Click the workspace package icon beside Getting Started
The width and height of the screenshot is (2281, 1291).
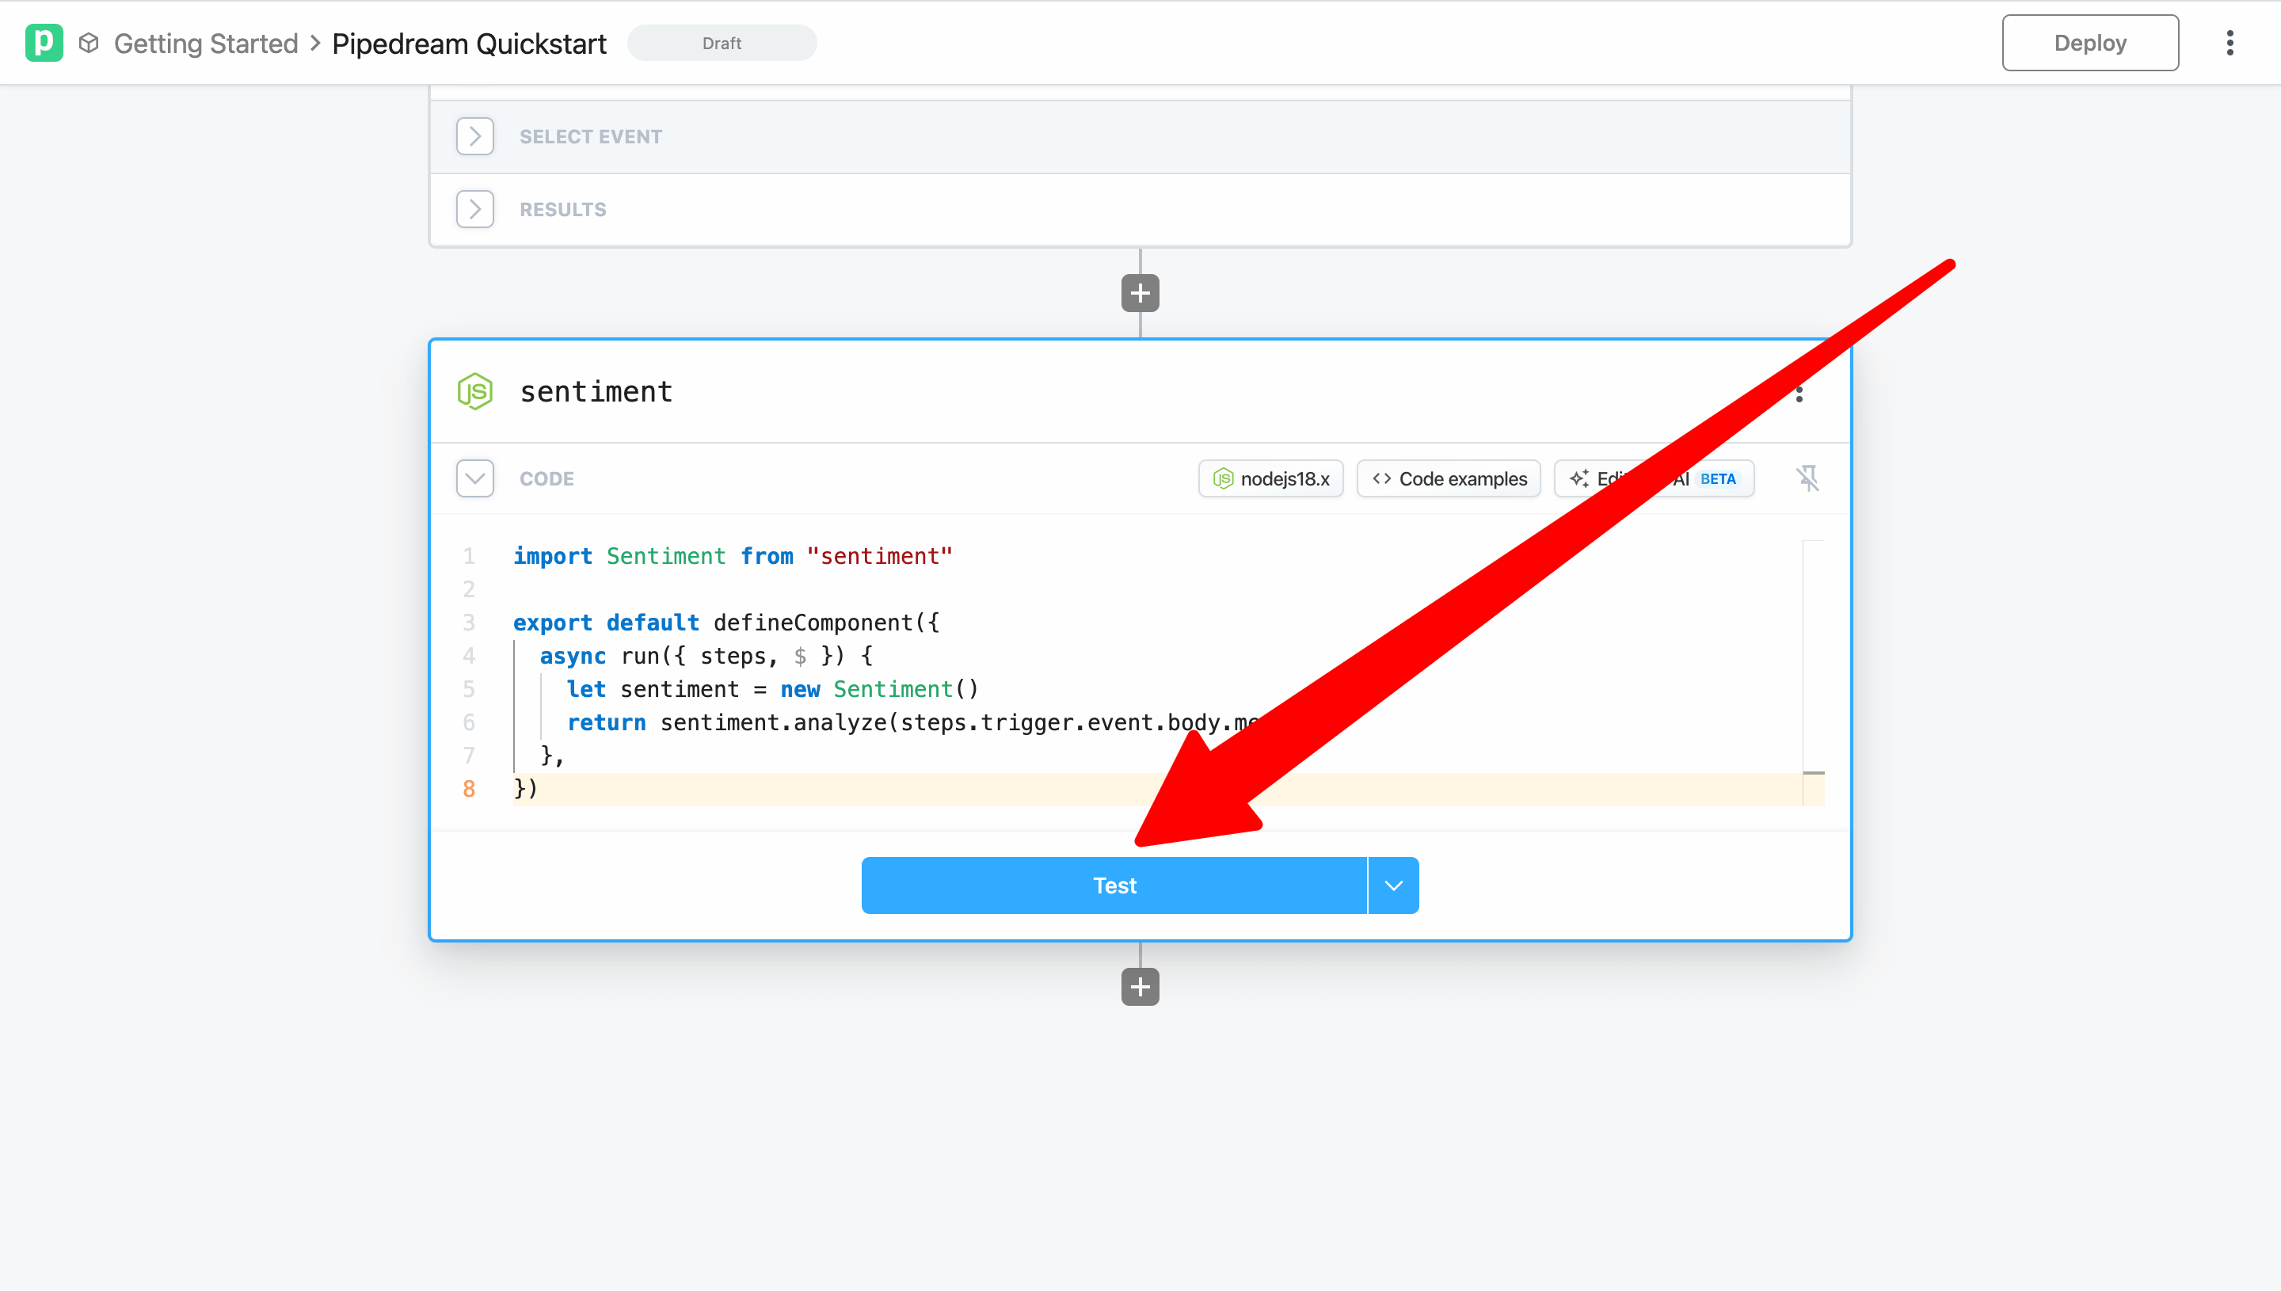(x=88, y=43)
